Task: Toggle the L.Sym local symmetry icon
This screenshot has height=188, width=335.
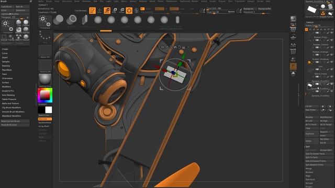Action: (293, 44)
